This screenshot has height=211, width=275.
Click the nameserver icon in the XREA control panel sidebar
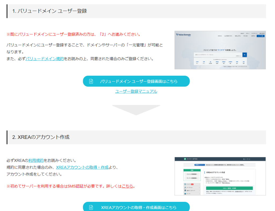(185, 191)
